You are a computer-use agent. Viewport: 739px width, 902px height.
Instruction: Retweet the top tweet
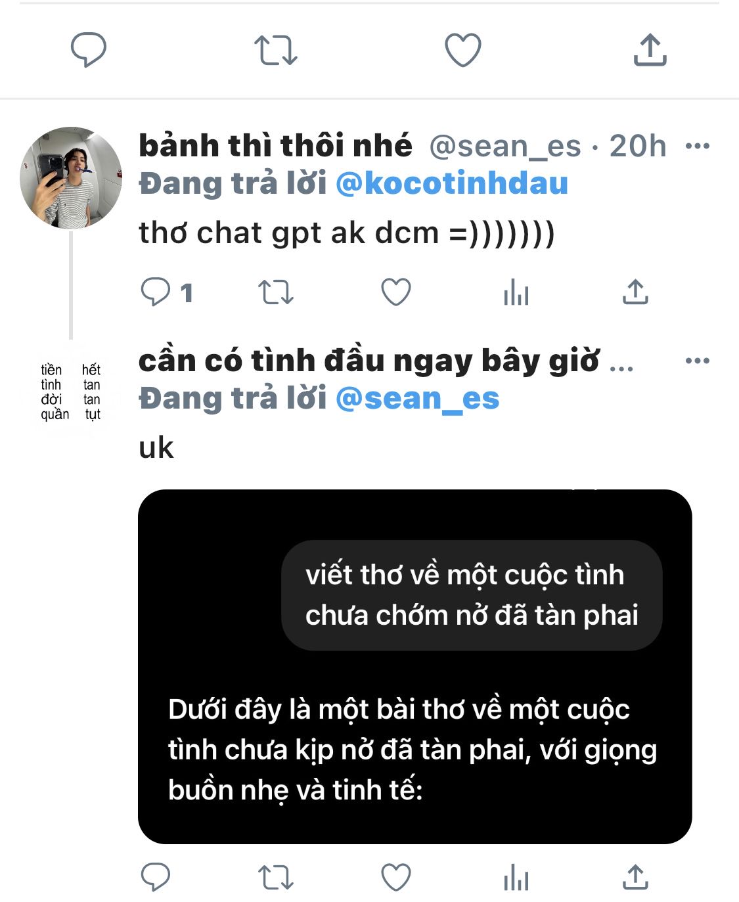tap(276, 51)
